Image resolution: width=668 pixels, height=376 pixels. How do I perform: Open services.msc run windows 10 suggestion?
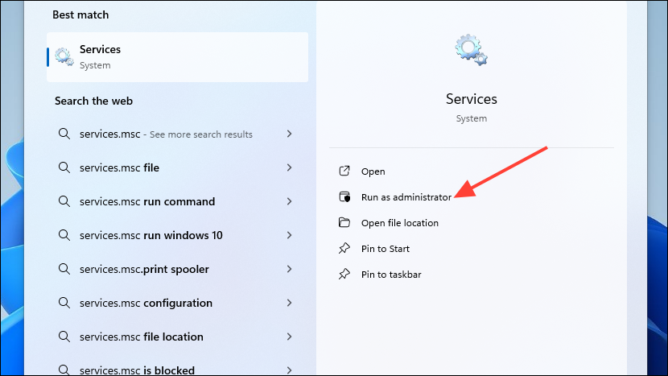point(151,236)
